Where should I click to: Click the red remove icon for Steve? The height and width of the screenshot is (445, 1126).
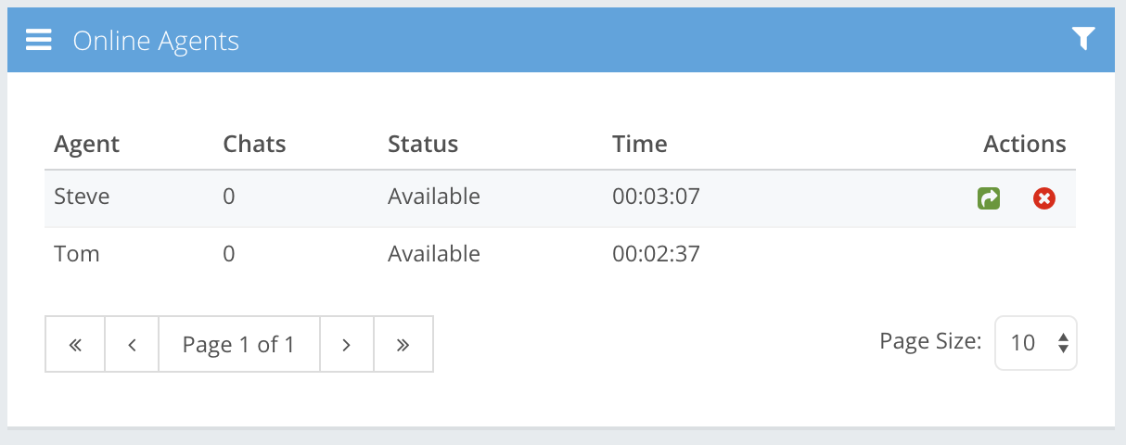[1044, 197]
